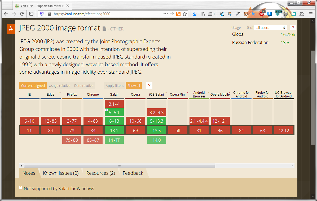Screen dimensions: 317x201
Task: Click the teal floppy disk save icon
Action: pyautogui.click(x=294, y=14)
